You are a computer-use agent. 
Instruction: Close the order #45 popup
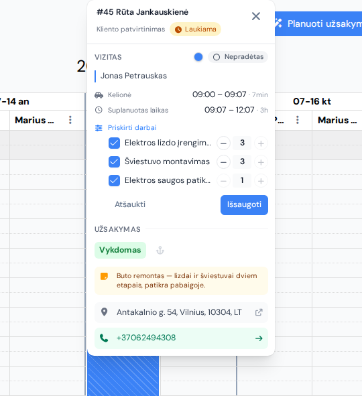point(256,16)
